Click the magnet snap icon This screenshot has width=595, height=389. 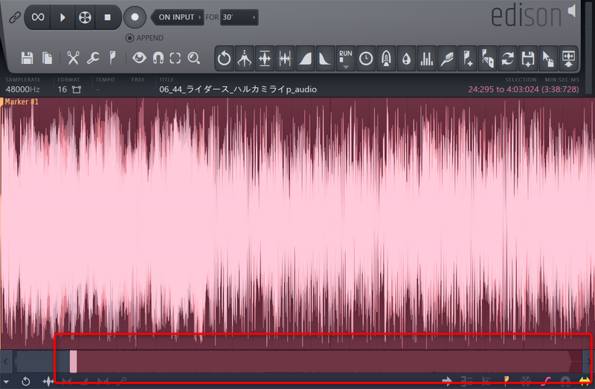(158, 58)
